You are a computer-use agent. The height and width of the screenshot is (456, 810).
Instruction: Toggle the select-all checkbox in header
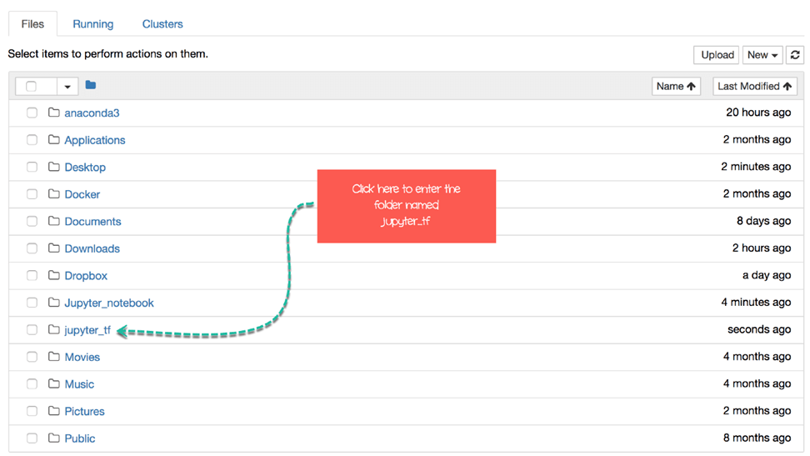tap(32, 86)
